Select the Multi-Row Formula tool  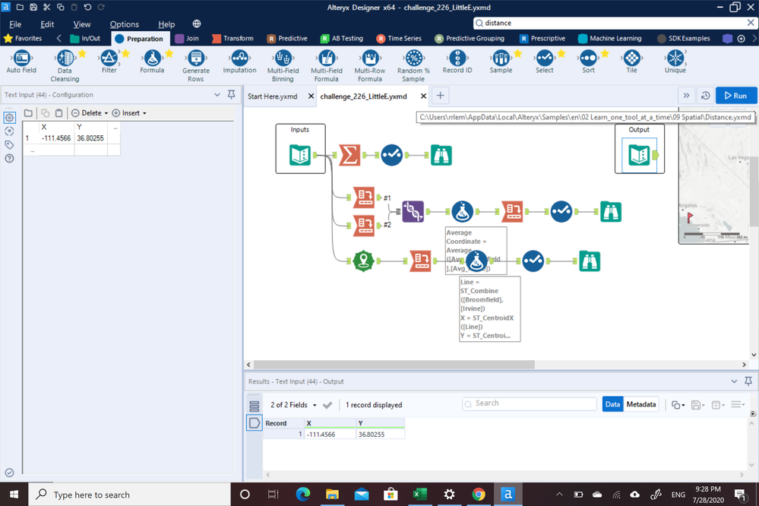(369, 58)
